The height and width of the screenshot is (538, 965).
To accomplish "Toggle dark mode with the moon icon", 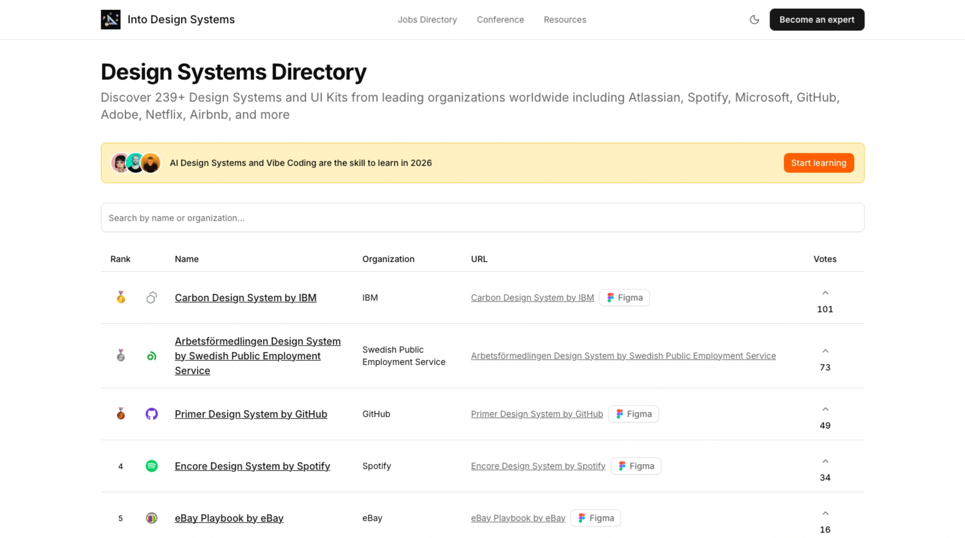I will coord(754,20).
